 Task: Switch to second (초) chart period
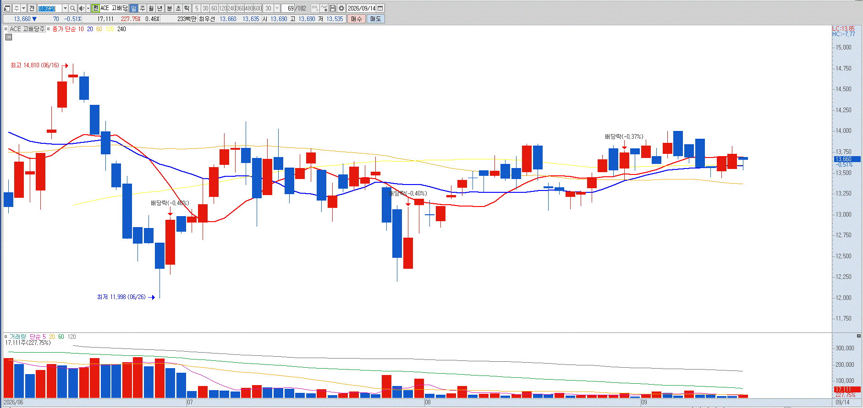(178, 8)
